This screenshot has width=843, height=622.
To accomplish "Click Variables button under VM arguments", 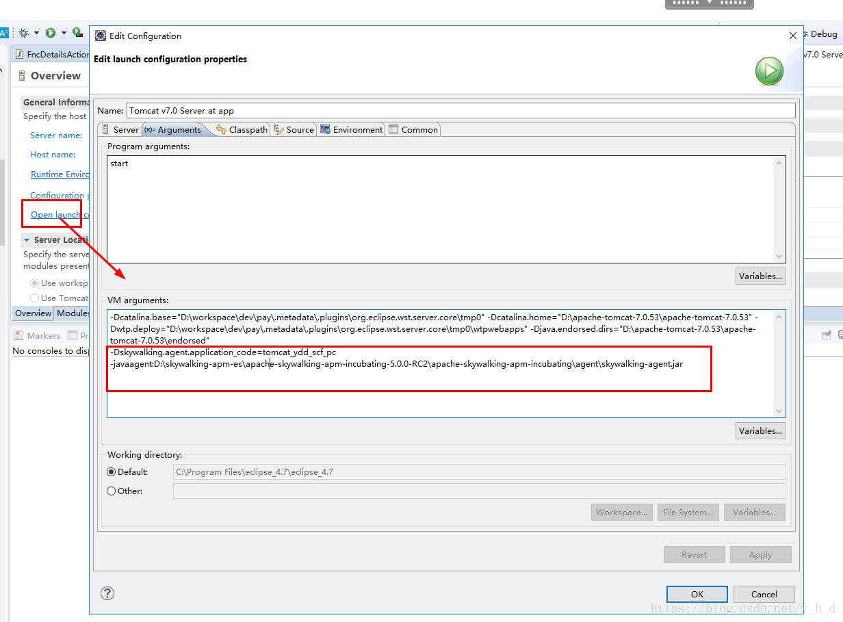I will point(760,431).
